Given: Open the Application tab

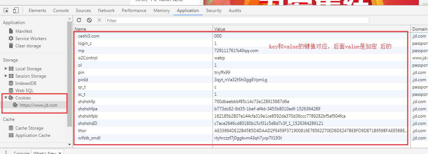Looking at the screenshot, I should (x=188, y=10).
